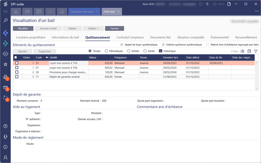Image resolution: width=261 pixels, height=163 pixels.
Task: Close the Fiche bail tab
Action: [118, 12]
